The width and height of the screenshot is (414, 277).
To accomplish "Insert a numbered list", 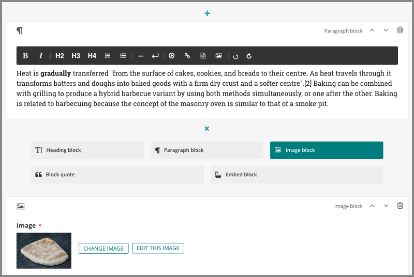I will [x=108, y=56].
